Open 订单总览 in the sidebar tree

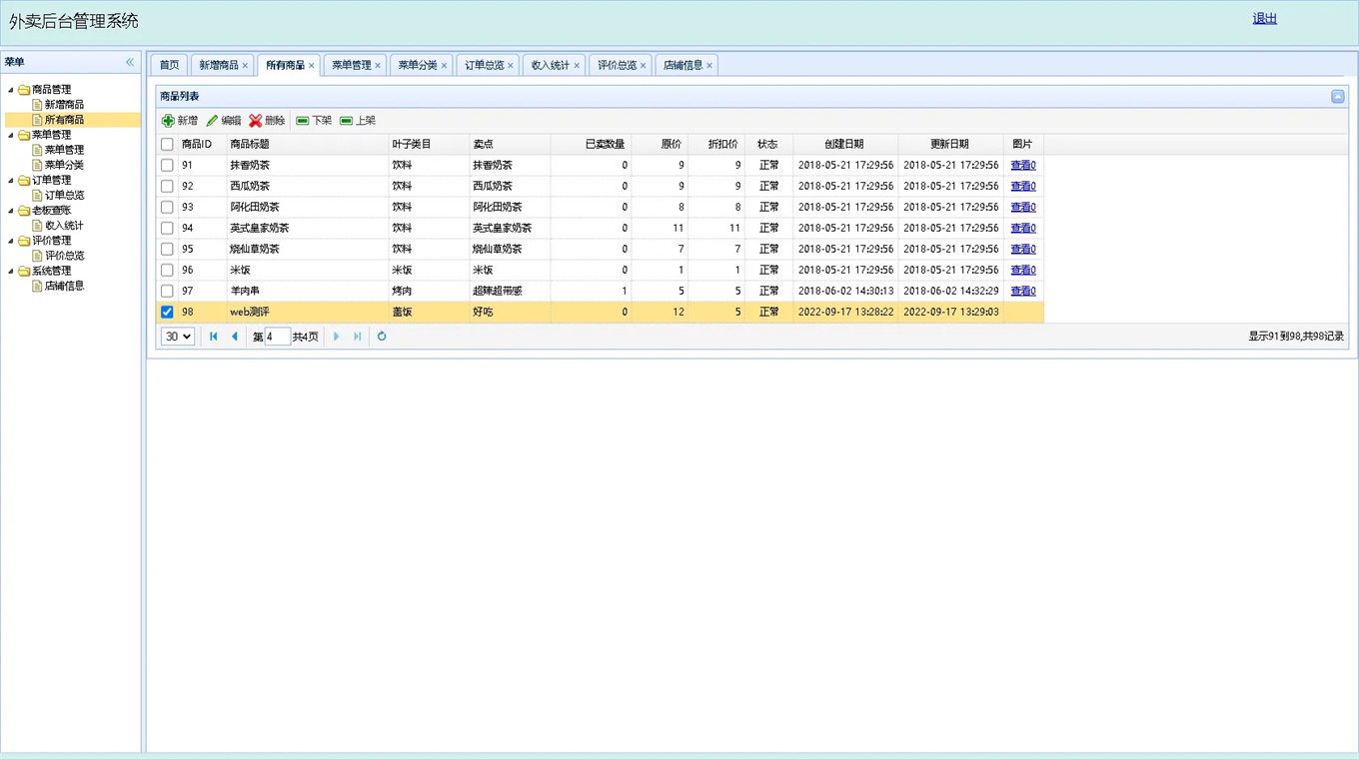pos(64,196)
